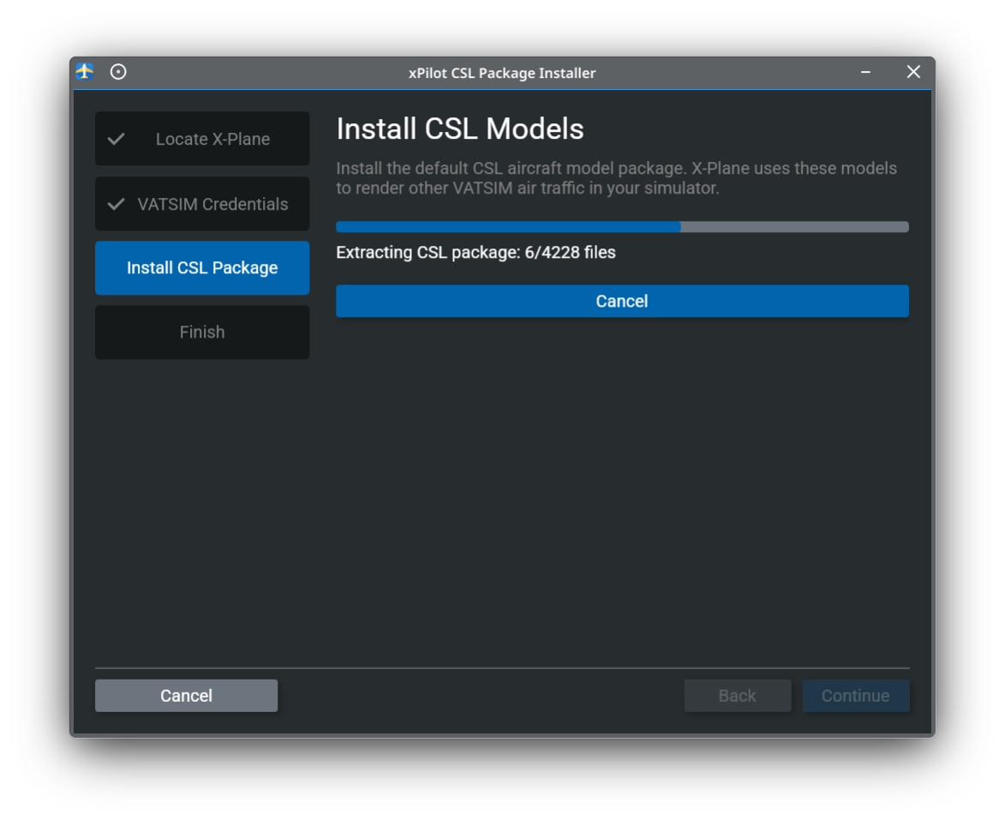The image size is (1005, 820).
Task: Select the Finish step in sidebar
Action: (x=202, y=332)
